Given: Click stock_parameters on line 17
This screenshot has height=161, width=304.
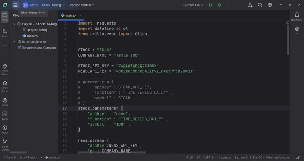Looking at the screenshot, I should click(97, 108).
